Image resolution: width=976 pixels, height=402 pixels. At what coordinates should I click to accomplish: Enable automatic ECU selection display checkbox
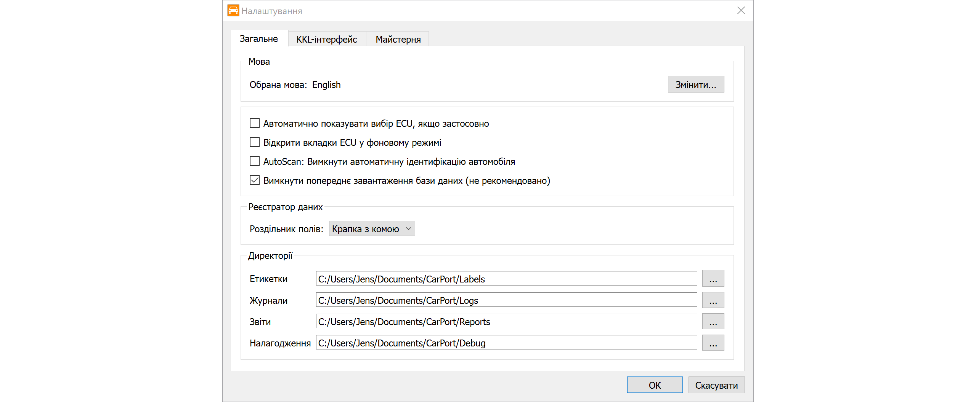[x=255, y=123]
